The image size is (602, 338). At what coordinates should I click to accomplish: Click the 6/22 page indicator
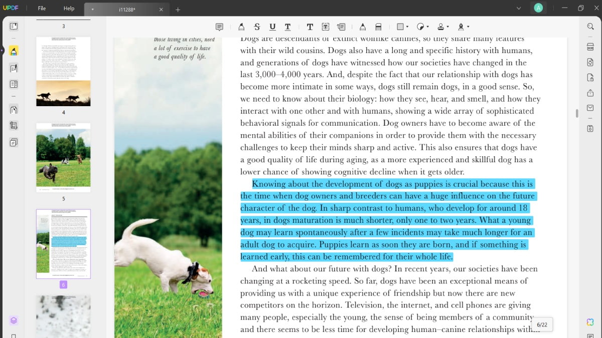(542, 324)
